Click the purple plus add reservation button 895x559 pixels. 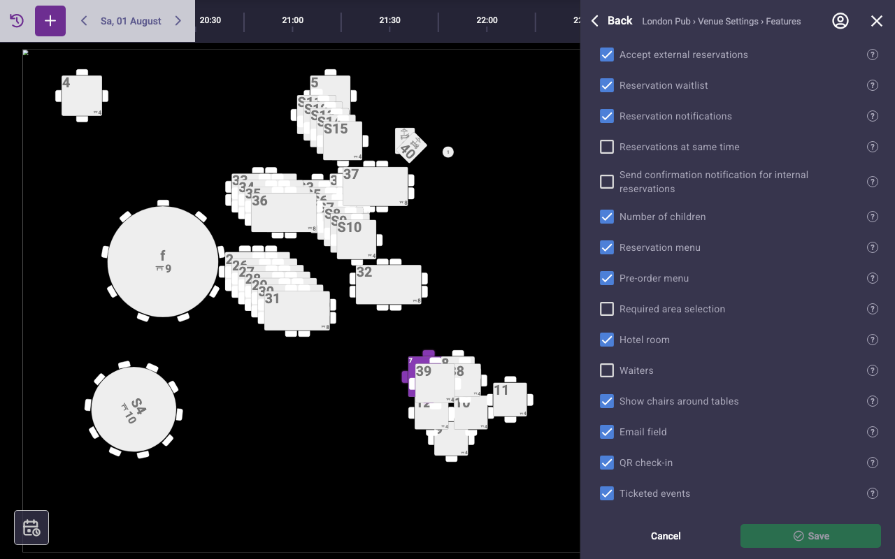pos(50,21)
